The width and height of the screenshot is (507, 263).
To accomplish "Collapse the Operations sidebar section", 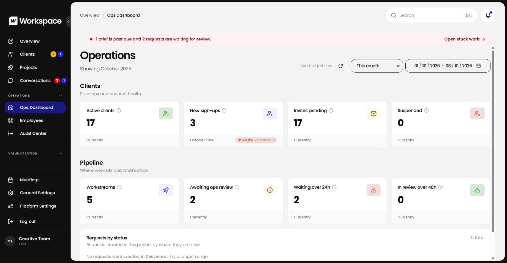I will tap(60, 96).
